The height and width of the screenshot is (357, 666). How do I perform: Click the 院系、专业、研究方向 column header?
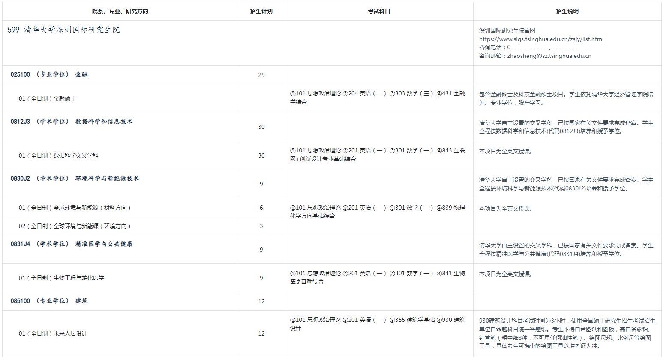pos(120,11)
